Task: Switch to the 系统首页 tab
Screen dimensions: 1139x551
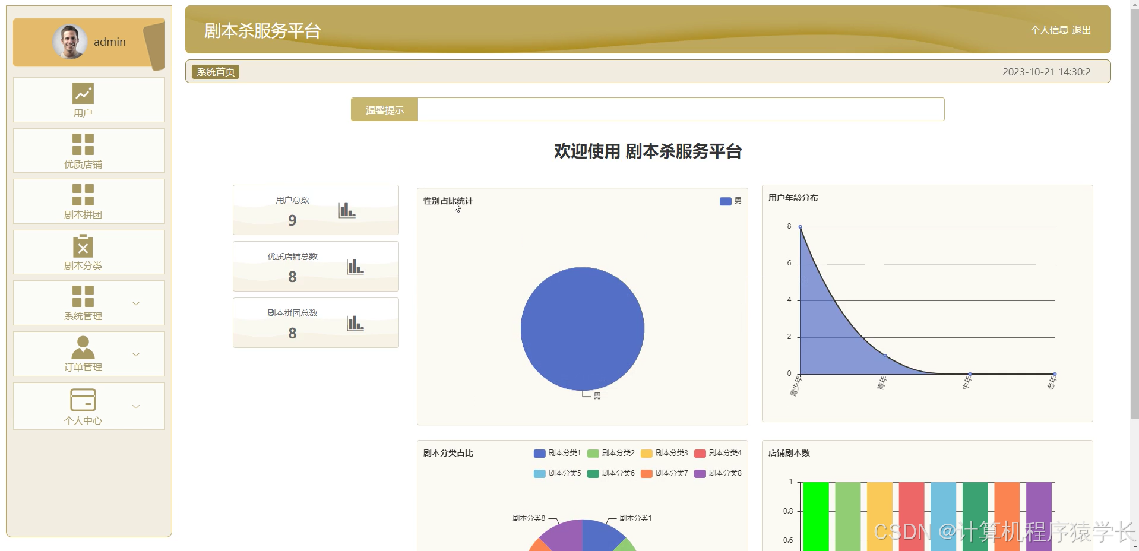Action: (216, 72)
